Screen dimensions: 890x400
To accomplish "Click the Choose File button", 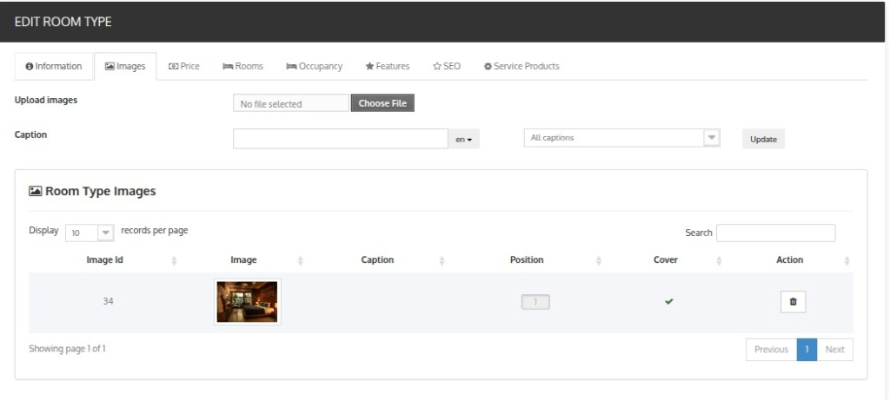I will [382, 103].
